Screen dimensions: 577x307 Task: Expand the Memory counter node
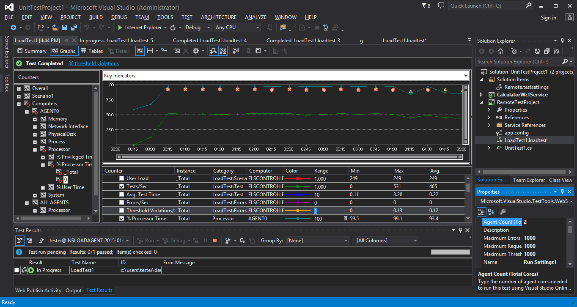pos(35,119)
